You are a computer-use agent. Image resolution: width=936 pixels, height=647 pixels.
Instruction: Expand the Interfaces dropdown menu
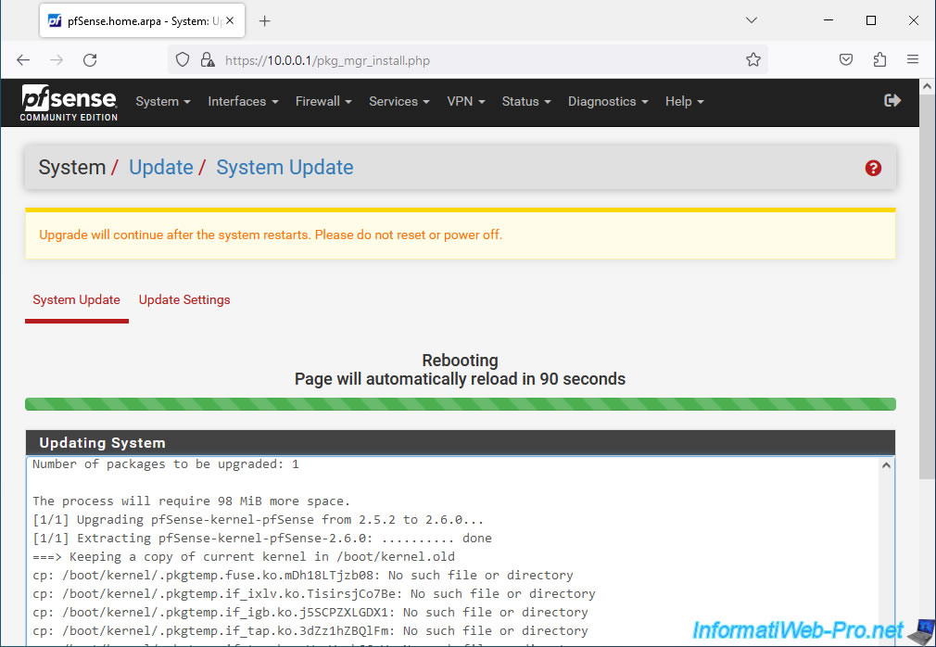(243, 101)
